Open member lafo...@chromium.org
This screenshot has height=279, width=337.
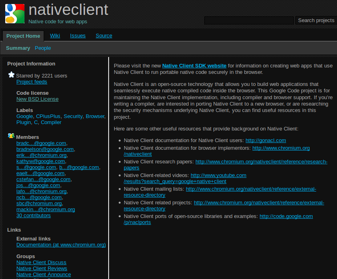[42, 191]
